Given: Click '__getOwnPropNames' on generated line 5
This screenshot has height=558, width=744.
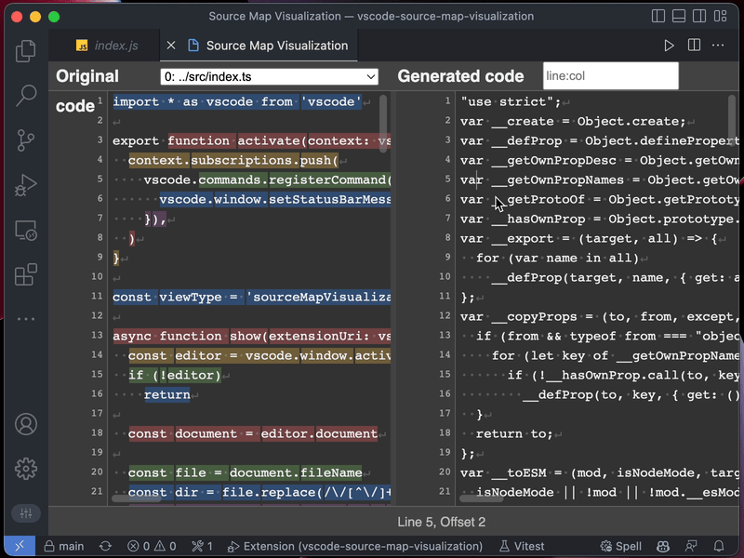Looking at the screenshot, I should click(557, 179).
